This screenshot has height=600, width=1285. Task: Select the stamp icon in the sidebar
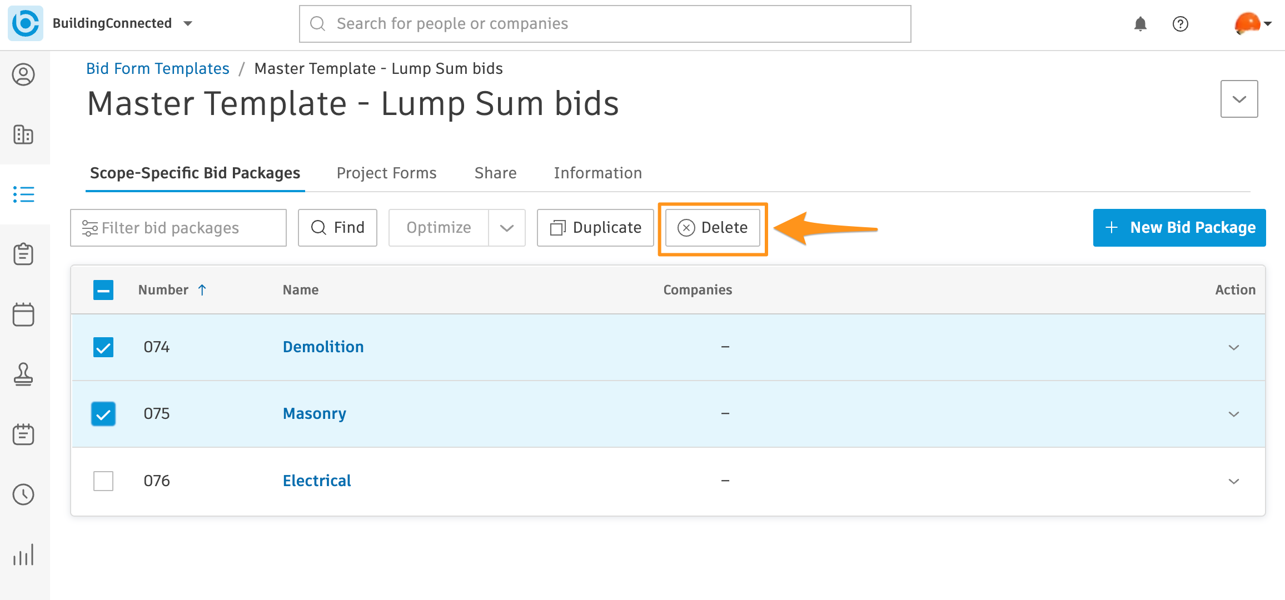pos(24,374)
